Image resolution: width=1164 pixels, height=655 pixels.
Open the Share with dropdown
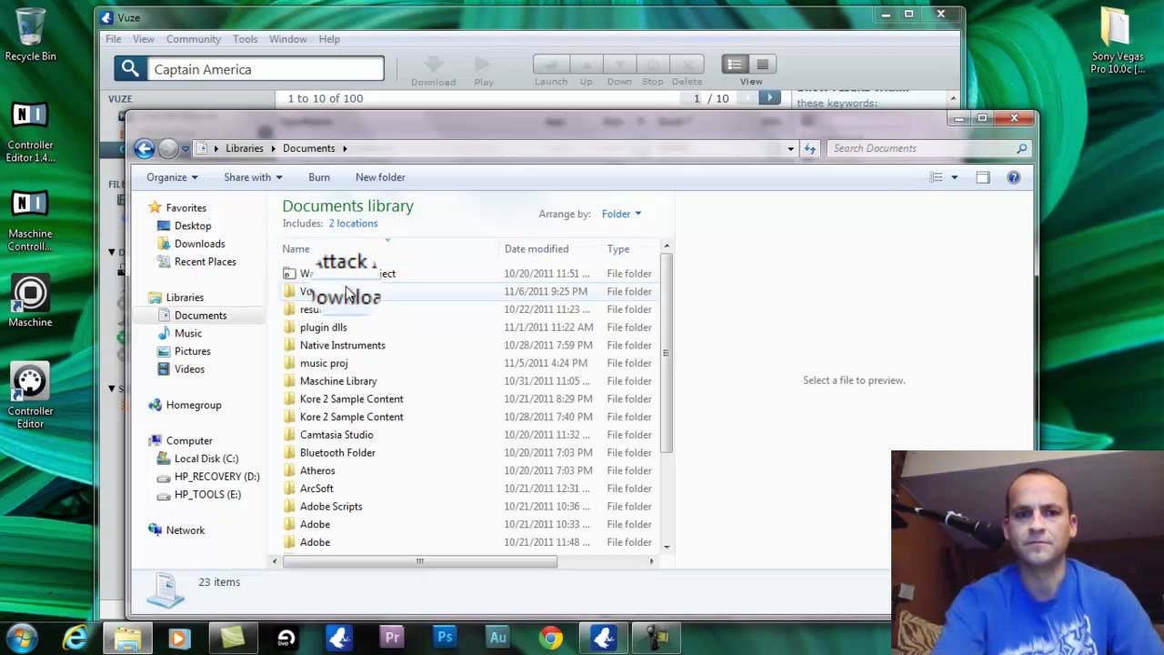[253, 177]
